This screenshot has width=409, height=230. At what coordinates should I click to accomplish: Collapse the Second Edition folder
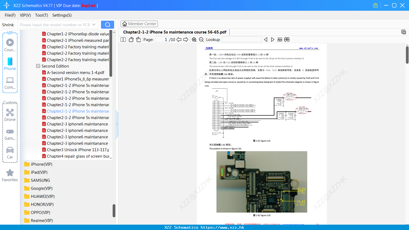(38, 66)
